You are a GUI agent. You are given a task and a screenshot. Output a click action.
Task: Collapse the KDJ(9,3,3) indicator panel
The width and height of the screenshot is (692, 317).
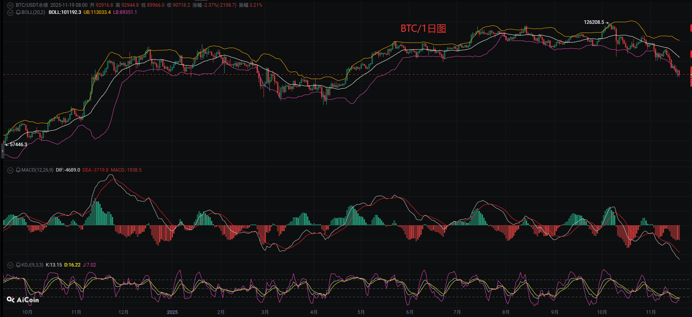pyautogui.click(x=10, y=265)
